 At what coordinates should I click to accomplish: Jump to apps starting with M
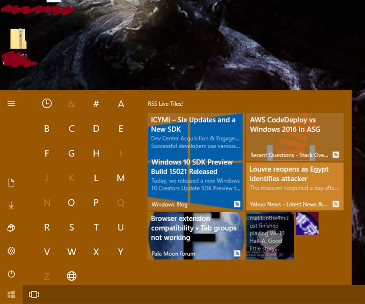(120, 178)
